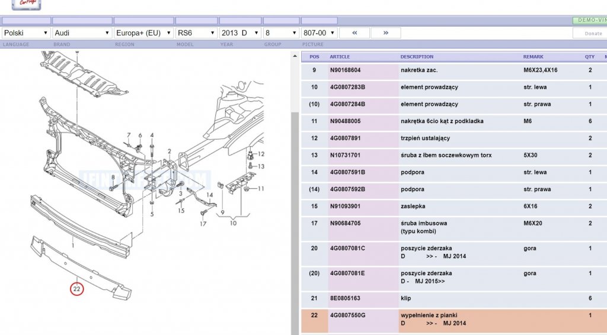
Task: Select article 4G0807592B
Action: pyautogui.click(x=347, y=189)
